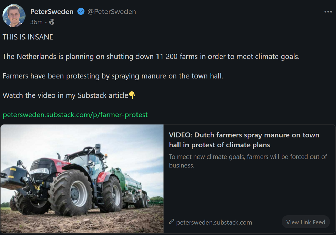
Task: Click petersweden.substack.com domain in card footer
Action: pos(214,222)
